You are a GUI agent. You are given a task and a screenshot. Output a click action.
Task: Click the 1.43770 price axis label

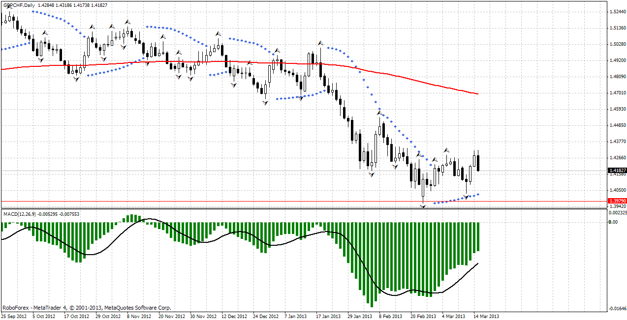pyautogui.click(x=618, y=141)
